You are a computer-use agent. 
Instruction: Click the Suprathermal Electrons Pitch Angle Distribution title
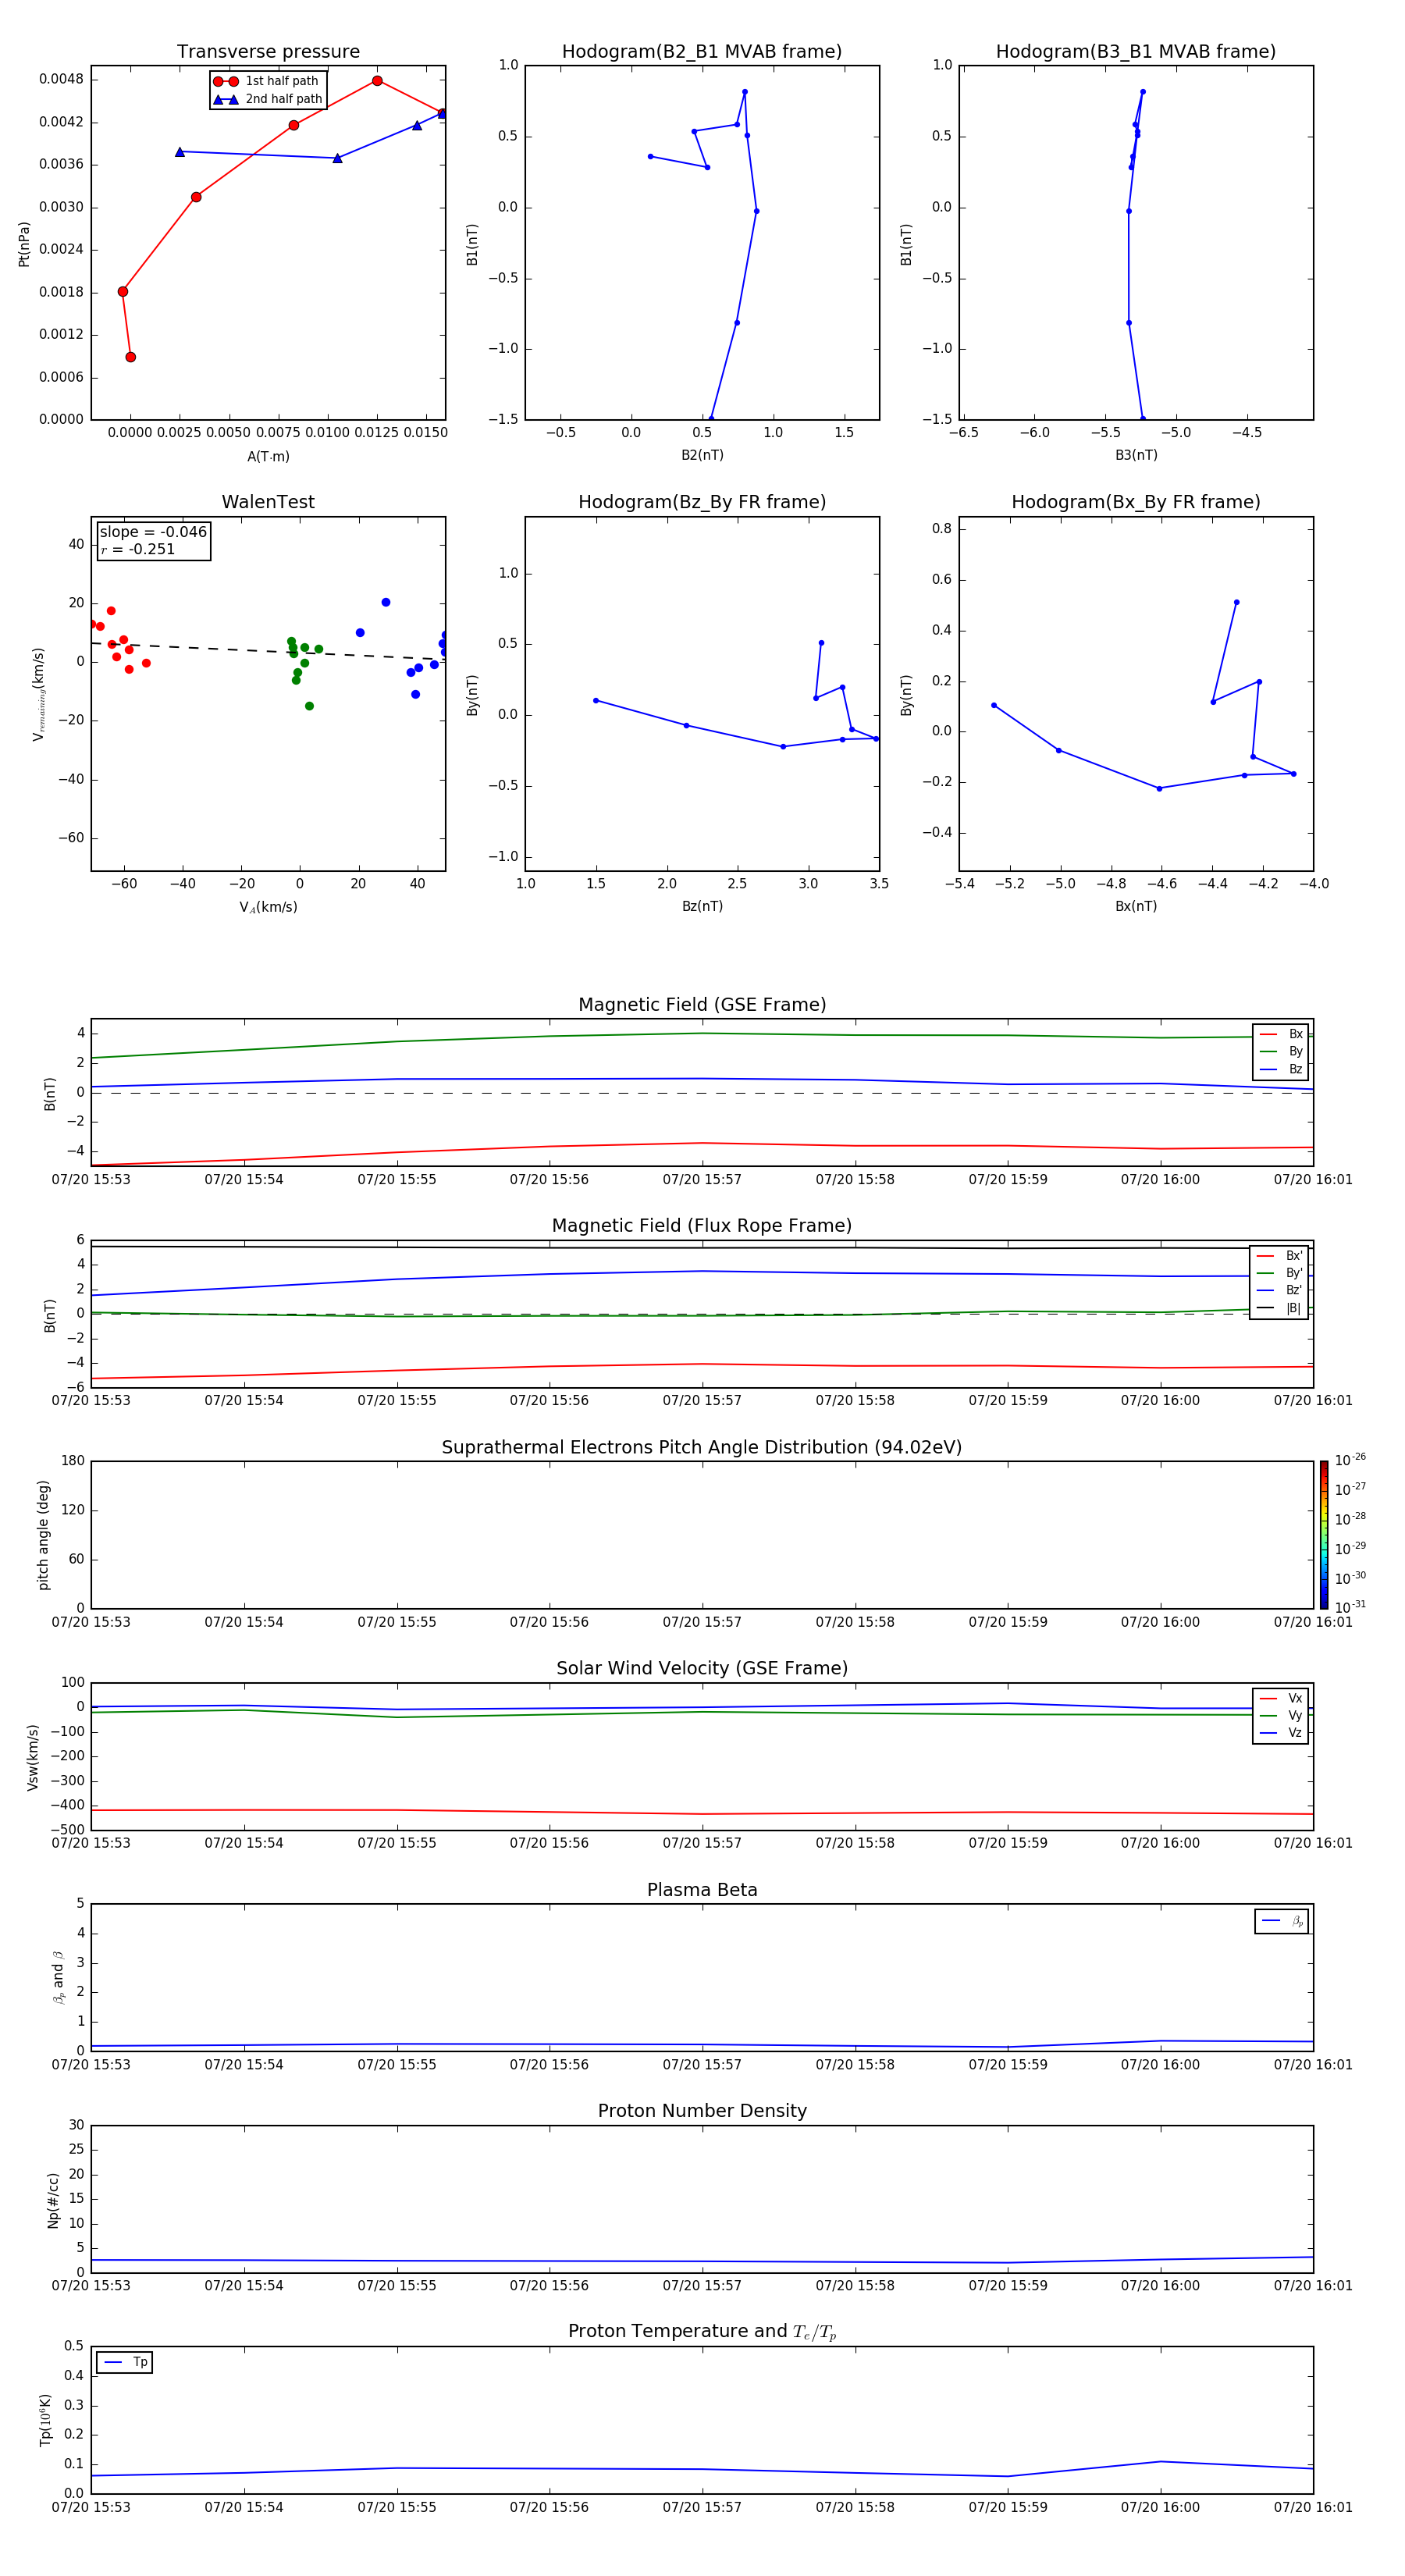[702, 1447]
